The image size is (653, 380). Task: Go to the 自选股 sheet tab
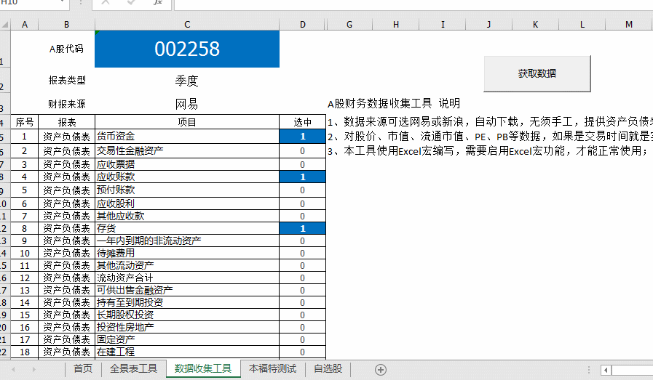328,369
